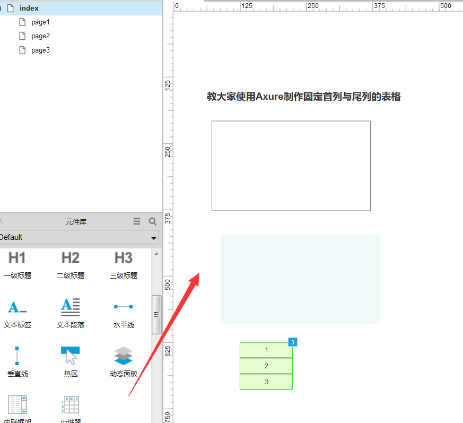Viewport: 463px width, 423px height.
Task: Pick the 热区 hot spot widget
Action: 71,362
